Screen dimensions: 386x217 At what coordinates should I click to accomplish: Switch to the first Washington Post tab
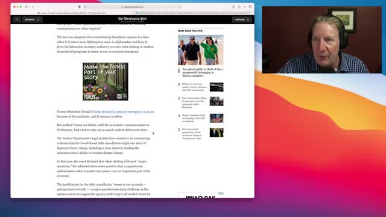72,13
